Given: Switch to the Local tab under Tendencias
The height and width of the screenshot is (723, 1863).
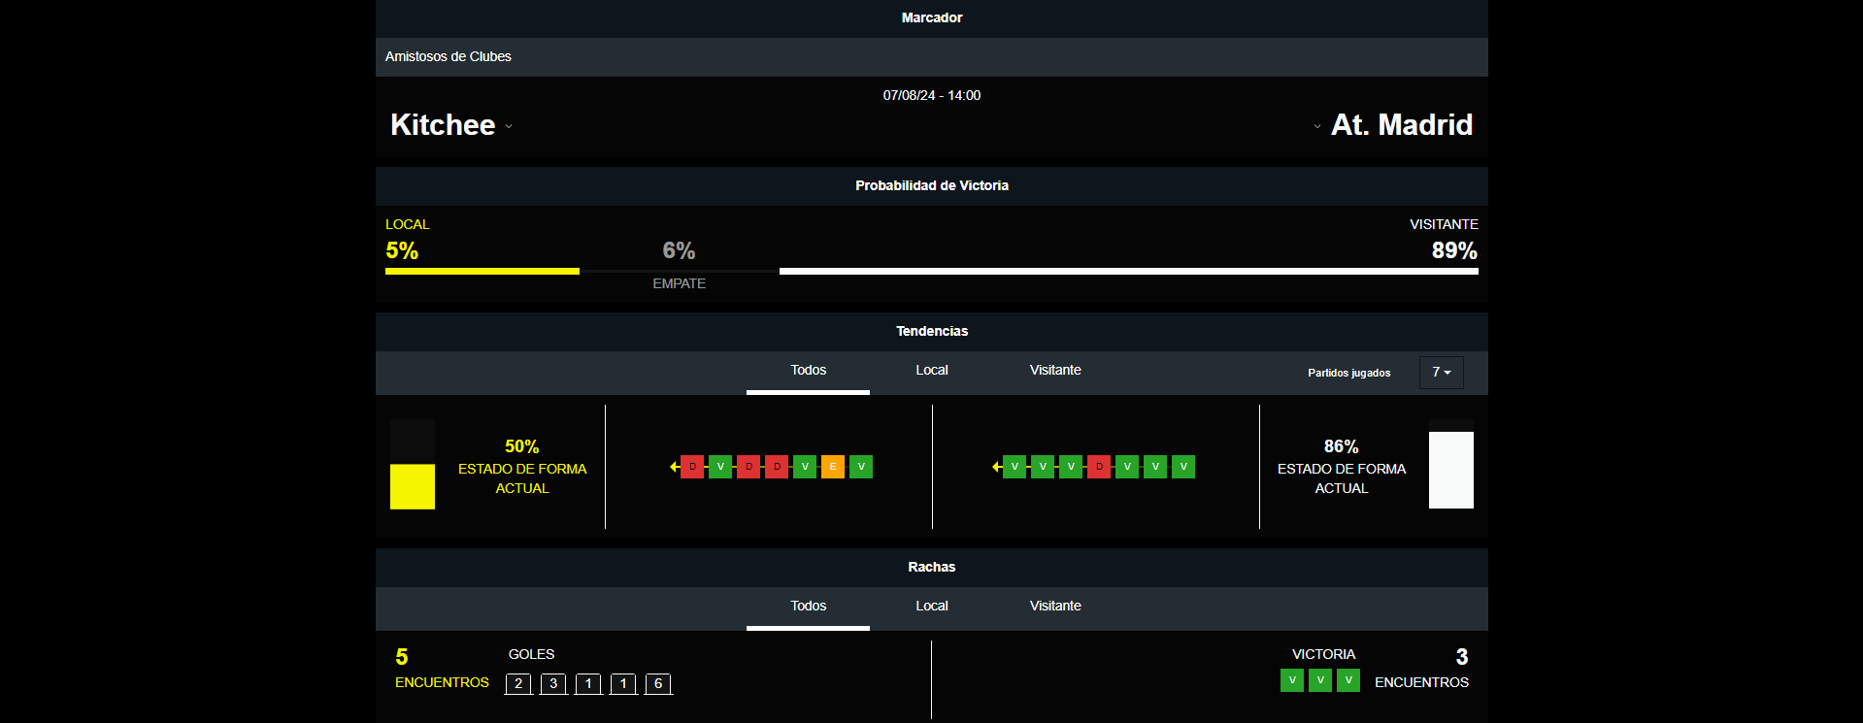Looking at the screenshot, I should click(931, 371).
